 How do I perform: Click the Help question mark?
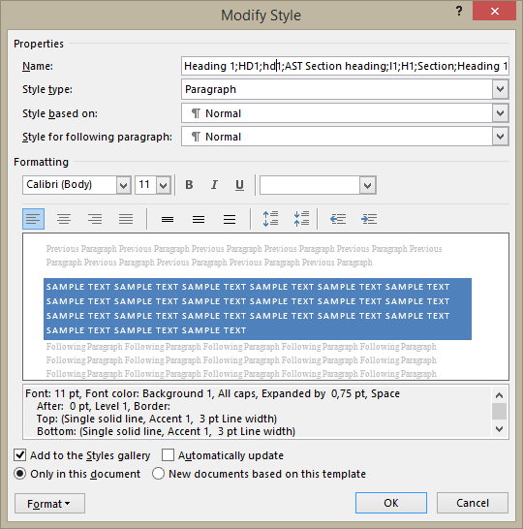[459, 11]
